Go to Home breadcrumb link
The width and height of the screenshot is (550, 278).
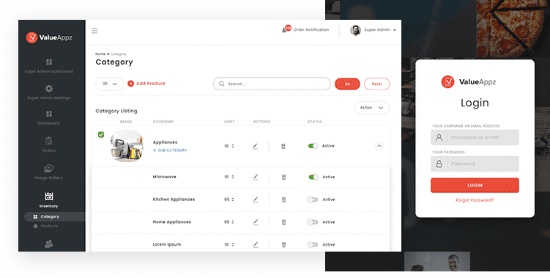[x=100, y=54]
